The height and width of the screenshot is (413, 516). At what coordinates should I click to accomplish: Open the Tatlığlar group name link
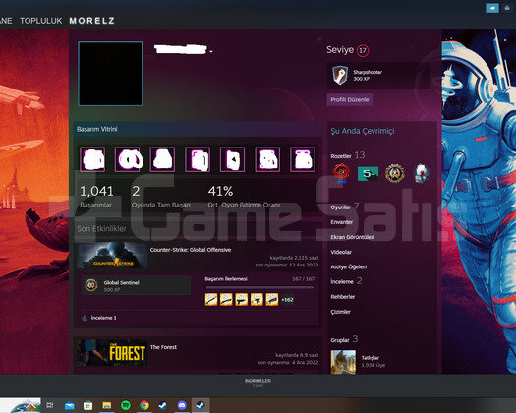[371, 358]
